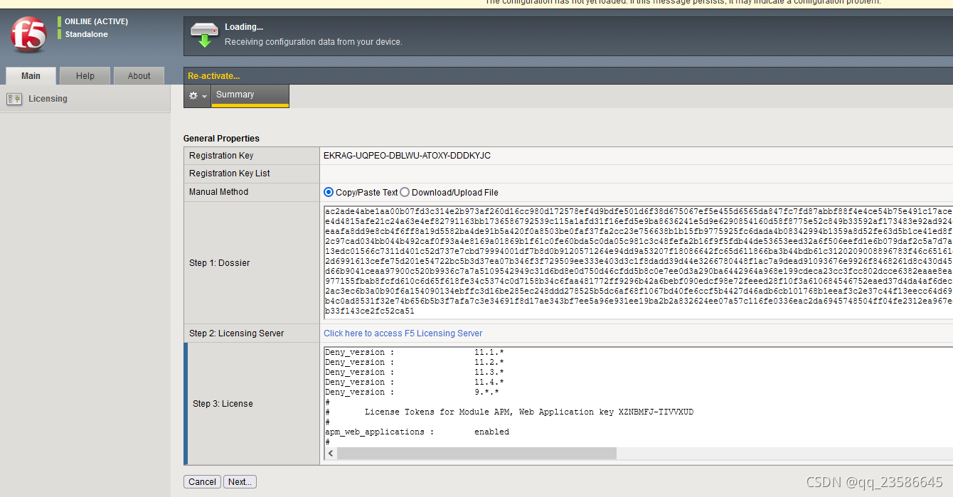Click the Loading device download icon
The height and width of the screenshot is (497, 953).
[x=205, y=35]
